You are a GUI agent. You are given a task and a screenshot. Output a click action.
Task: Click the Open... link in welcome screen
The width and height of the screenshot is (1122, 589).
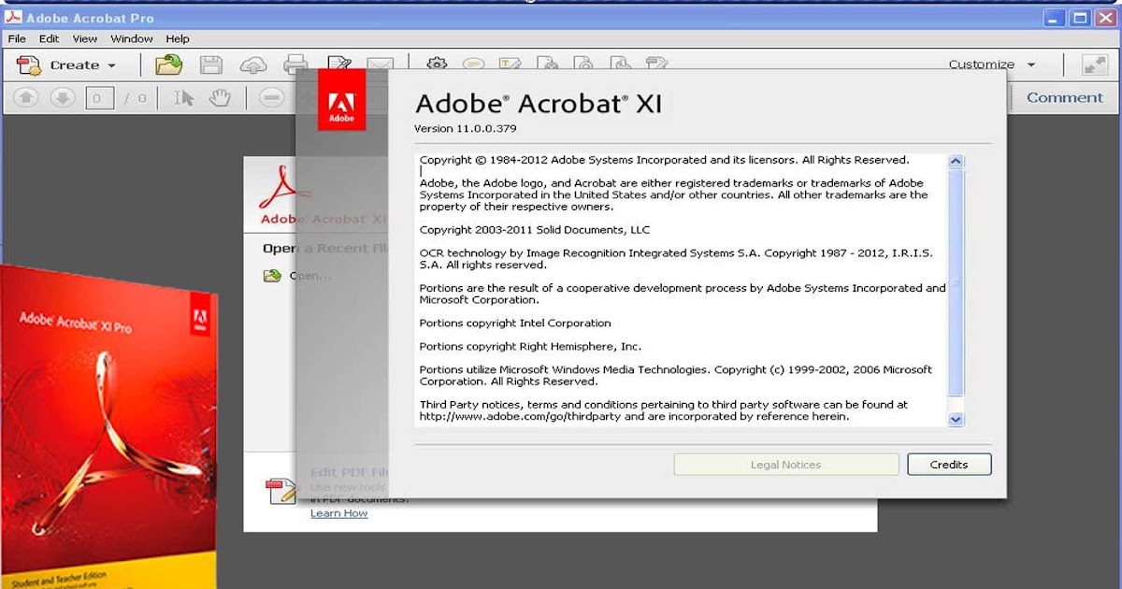310,276
